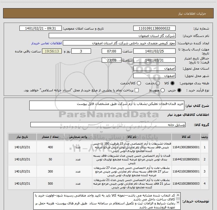Click the buyer organization name field
This screenshot has width=217, height=210.
click(112, 36)
